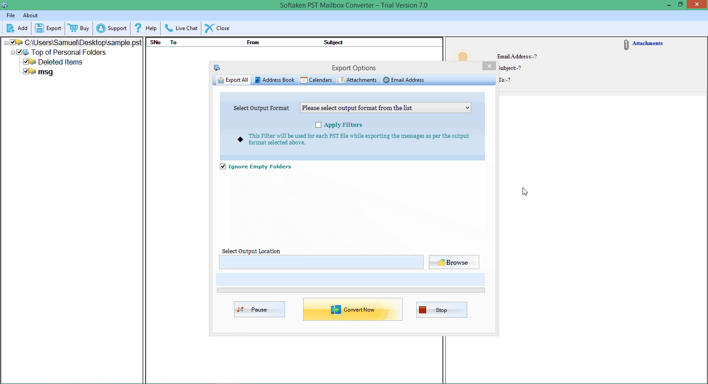The image size is (708, 384).
Task: Uncheck the msg folder checkbox
Action: (26, 72)
